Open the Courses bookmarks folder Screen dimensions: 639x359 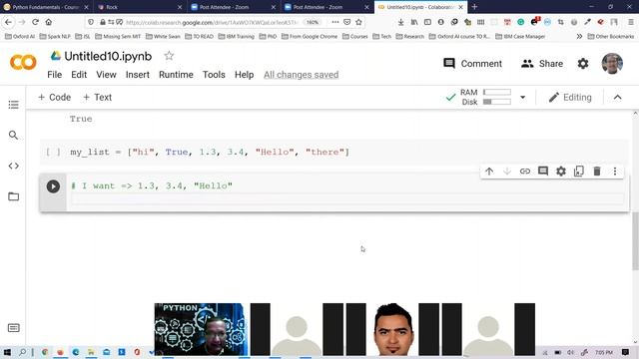pos(355,36)
